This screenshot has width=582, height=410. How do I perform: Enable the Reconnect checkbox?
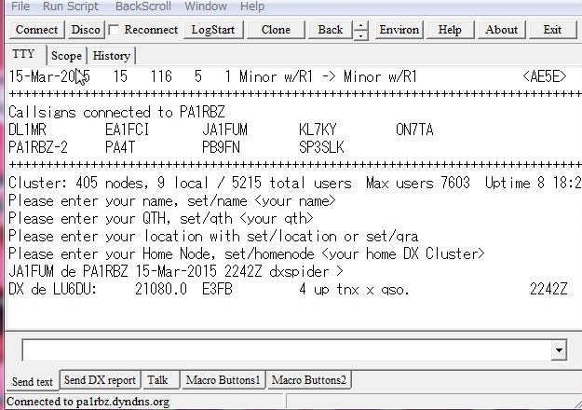pyautogui.click(x=114, y=30)
